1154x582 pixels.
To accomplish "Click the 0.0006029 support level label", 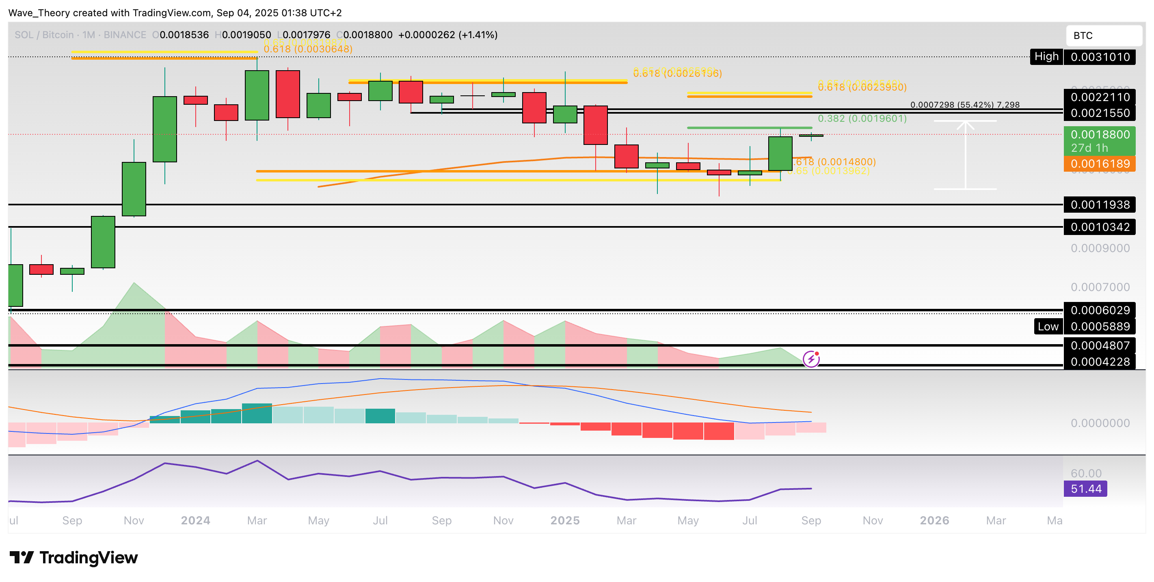I will click(x=1099, y=310).
